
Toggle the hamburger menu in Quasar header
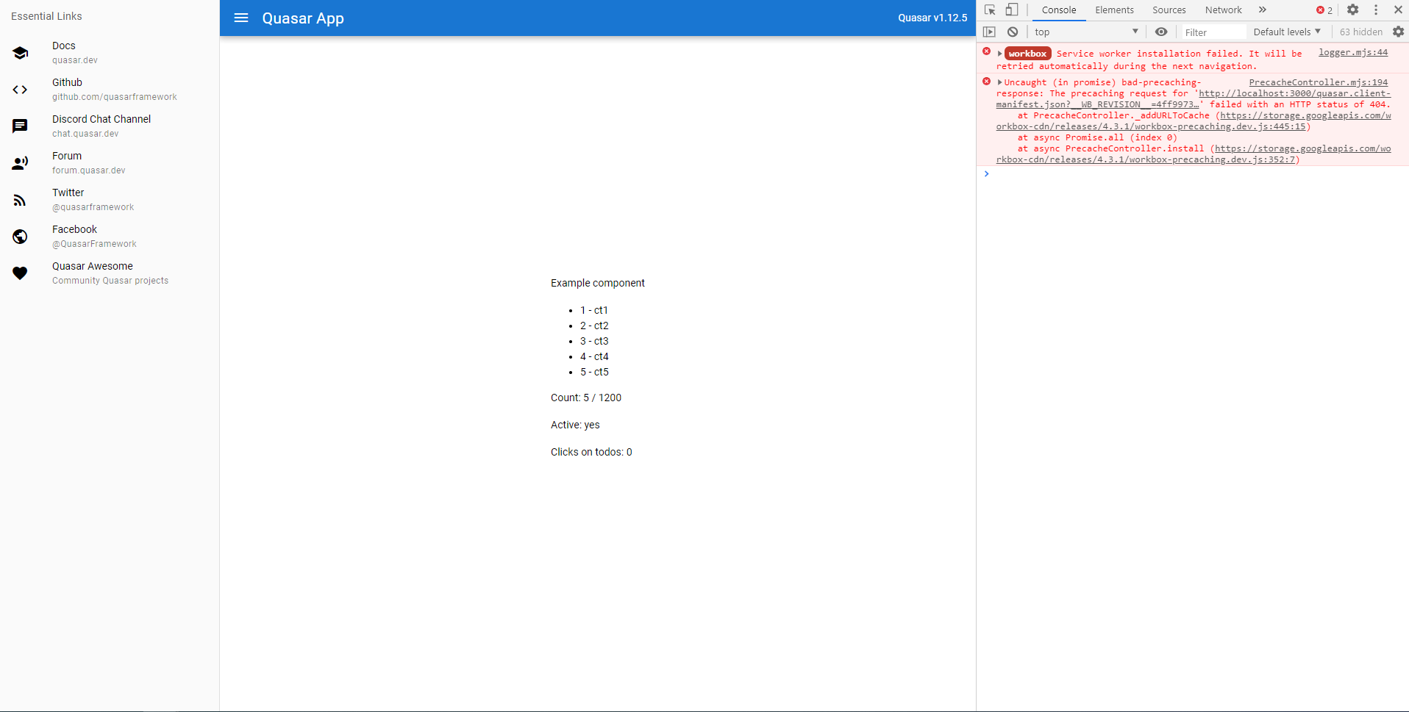coord(241,18)
